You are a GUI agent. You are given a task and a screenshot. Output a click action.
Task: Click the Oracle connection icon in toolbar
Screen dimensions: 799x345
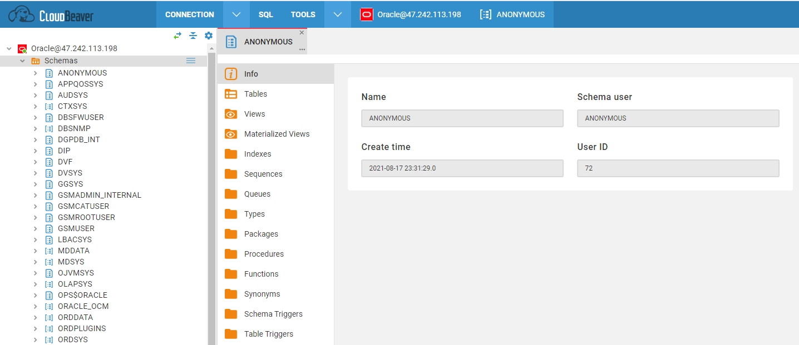[366, 14]
